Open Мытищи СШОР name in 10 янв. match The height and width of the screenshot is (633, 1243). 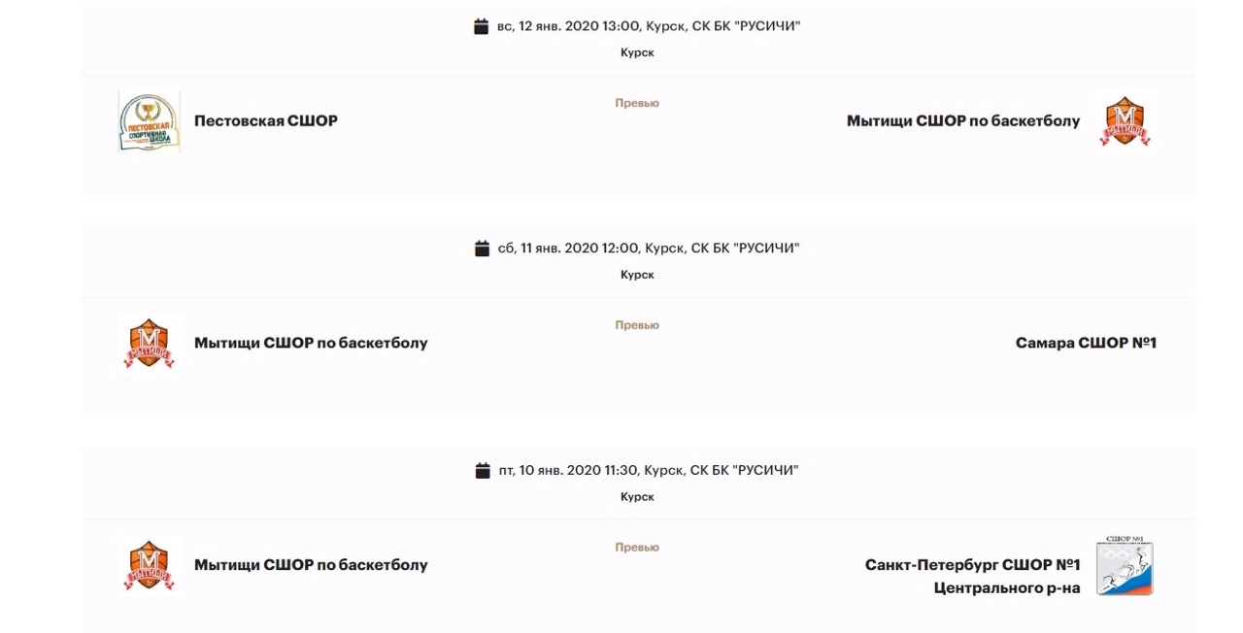click(311, 566)
